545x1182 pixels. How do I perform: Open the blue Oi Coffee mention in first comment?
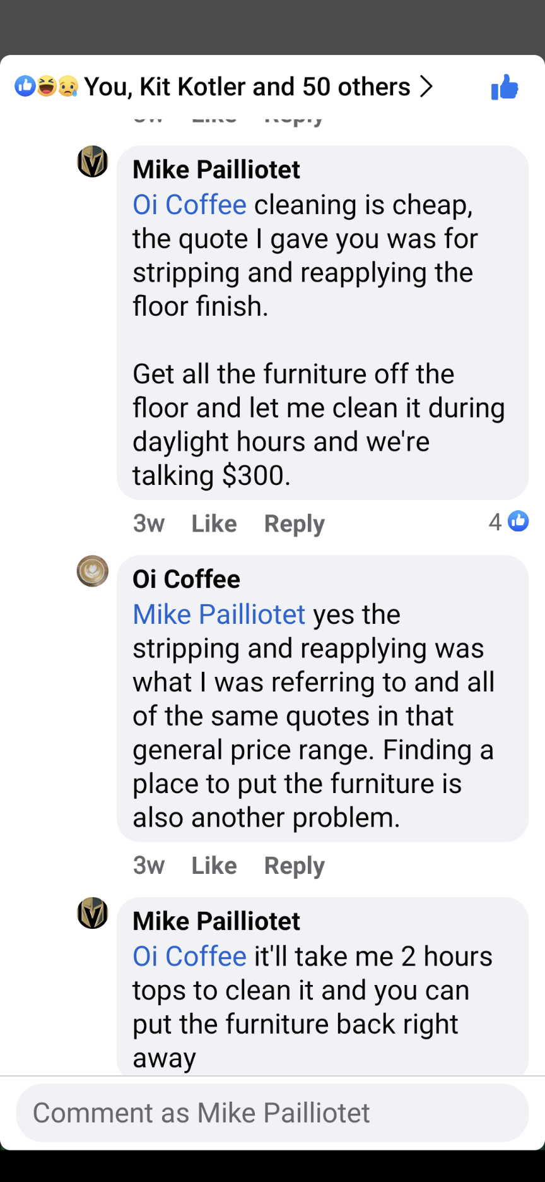[189, 205]
